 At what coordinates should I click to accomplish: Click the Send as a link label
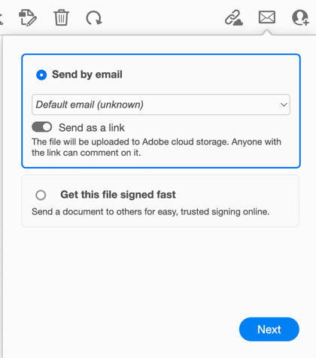(x=92, y=128)
